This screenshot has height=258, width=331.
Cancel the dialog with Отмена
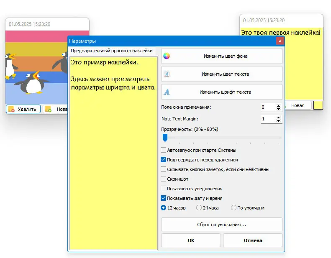(x=253, y=240)
